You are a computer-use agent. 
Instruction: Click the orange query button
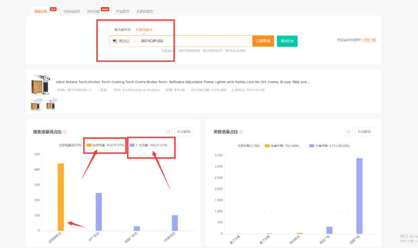pyautogui.click(x=263, y=41)
